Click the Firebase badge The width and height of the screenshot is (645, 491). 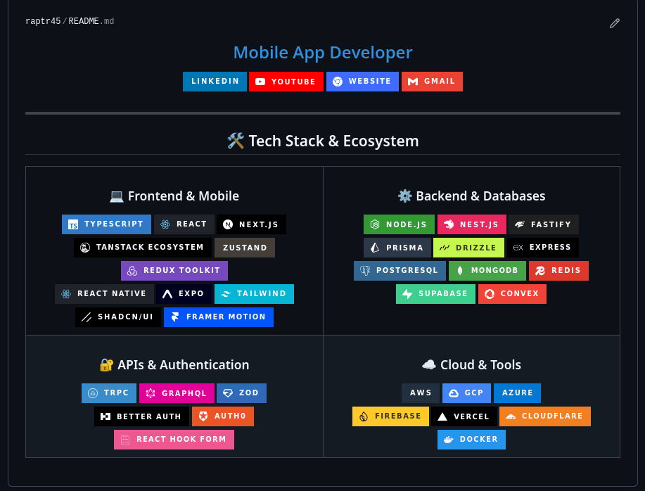pos(390,416)
